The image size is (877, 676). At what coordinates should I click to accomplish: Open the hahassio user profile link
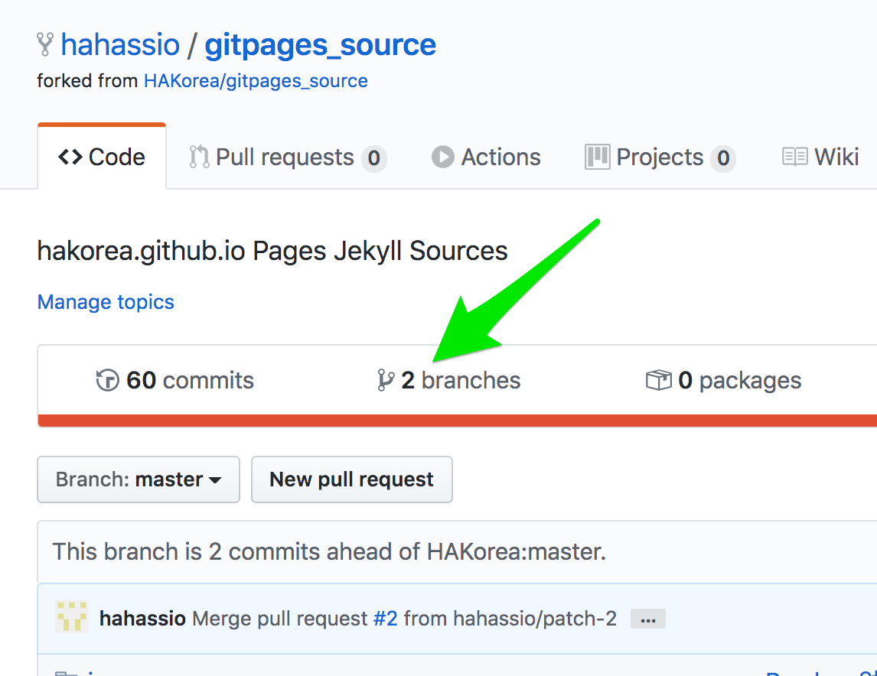click(x=120, y=44)
